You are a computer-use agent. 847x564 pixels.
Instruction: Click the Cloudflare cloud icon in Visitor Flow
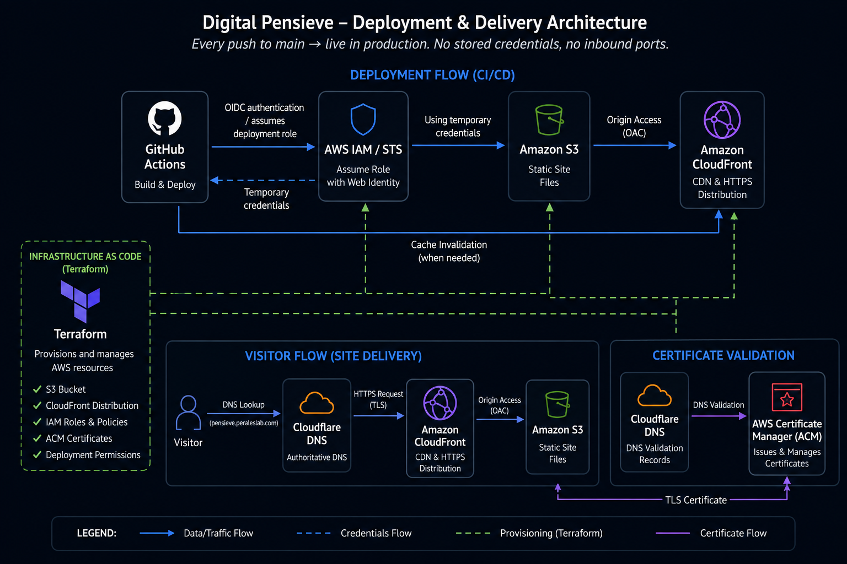317,403
